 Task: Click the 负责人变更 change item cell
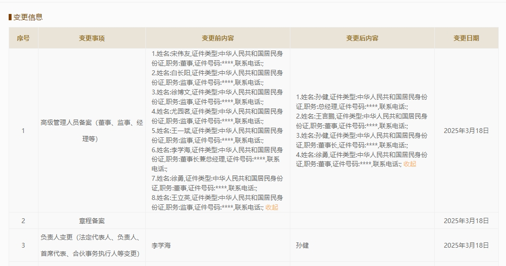click(x=92, y=245)
